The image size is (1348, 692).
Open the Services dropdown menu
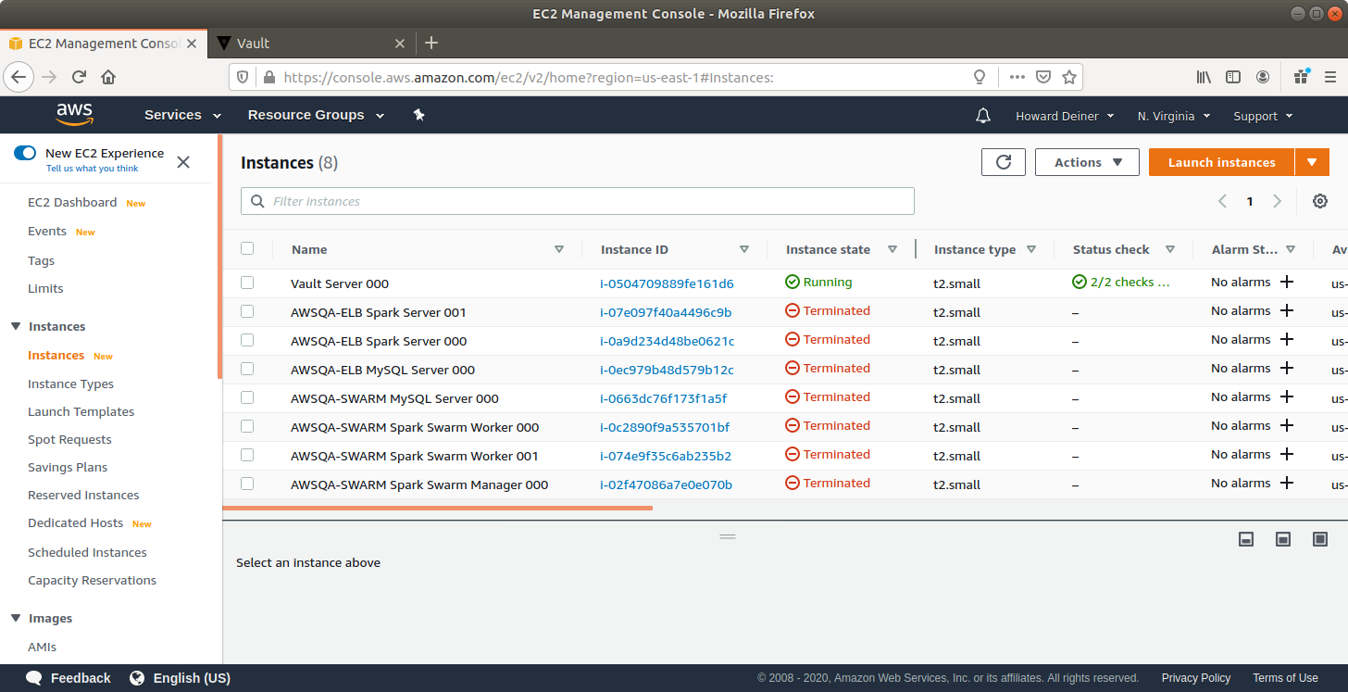pos(182,115)
